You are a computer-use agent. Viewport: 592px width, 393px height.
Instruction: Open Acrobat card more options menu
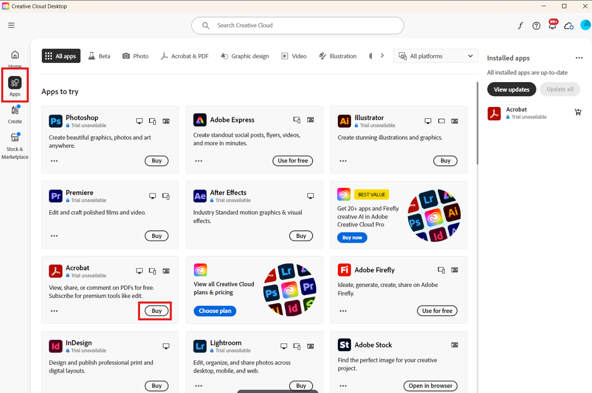(x=54, y=311)
